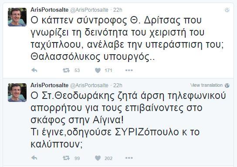This screenshot has height=167, width=237.
Task: Reply to the first tweet about Δρίτσας
Action: (x=34, y=70)
